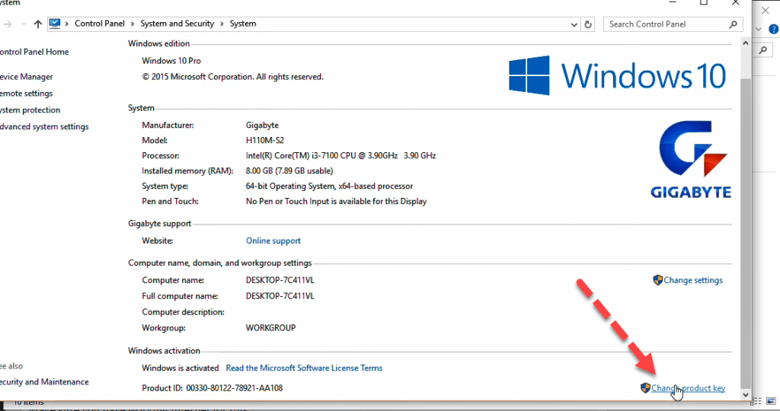Click the Windows 10 logo
The height and width of the screenshot is (411, 780).
(617, 75)
